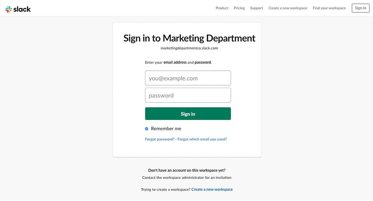Click the marketingdepartmentco.slack.com workspace URL text
This screenshot has height=201, width=373.
click(x=189, y=48)
